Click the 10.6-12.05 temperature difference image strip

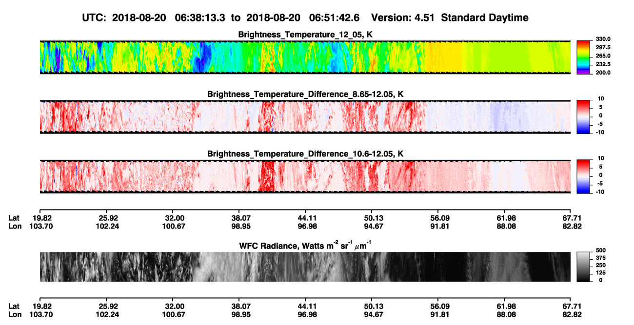click(305, 176)
